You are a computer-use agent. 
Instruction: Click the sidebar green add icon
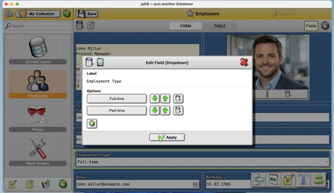tap(63, 184)
